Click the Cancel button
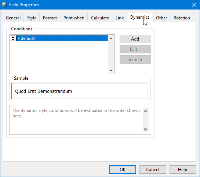The width and height of the screenshot is (200, 177). click(153, 169)
